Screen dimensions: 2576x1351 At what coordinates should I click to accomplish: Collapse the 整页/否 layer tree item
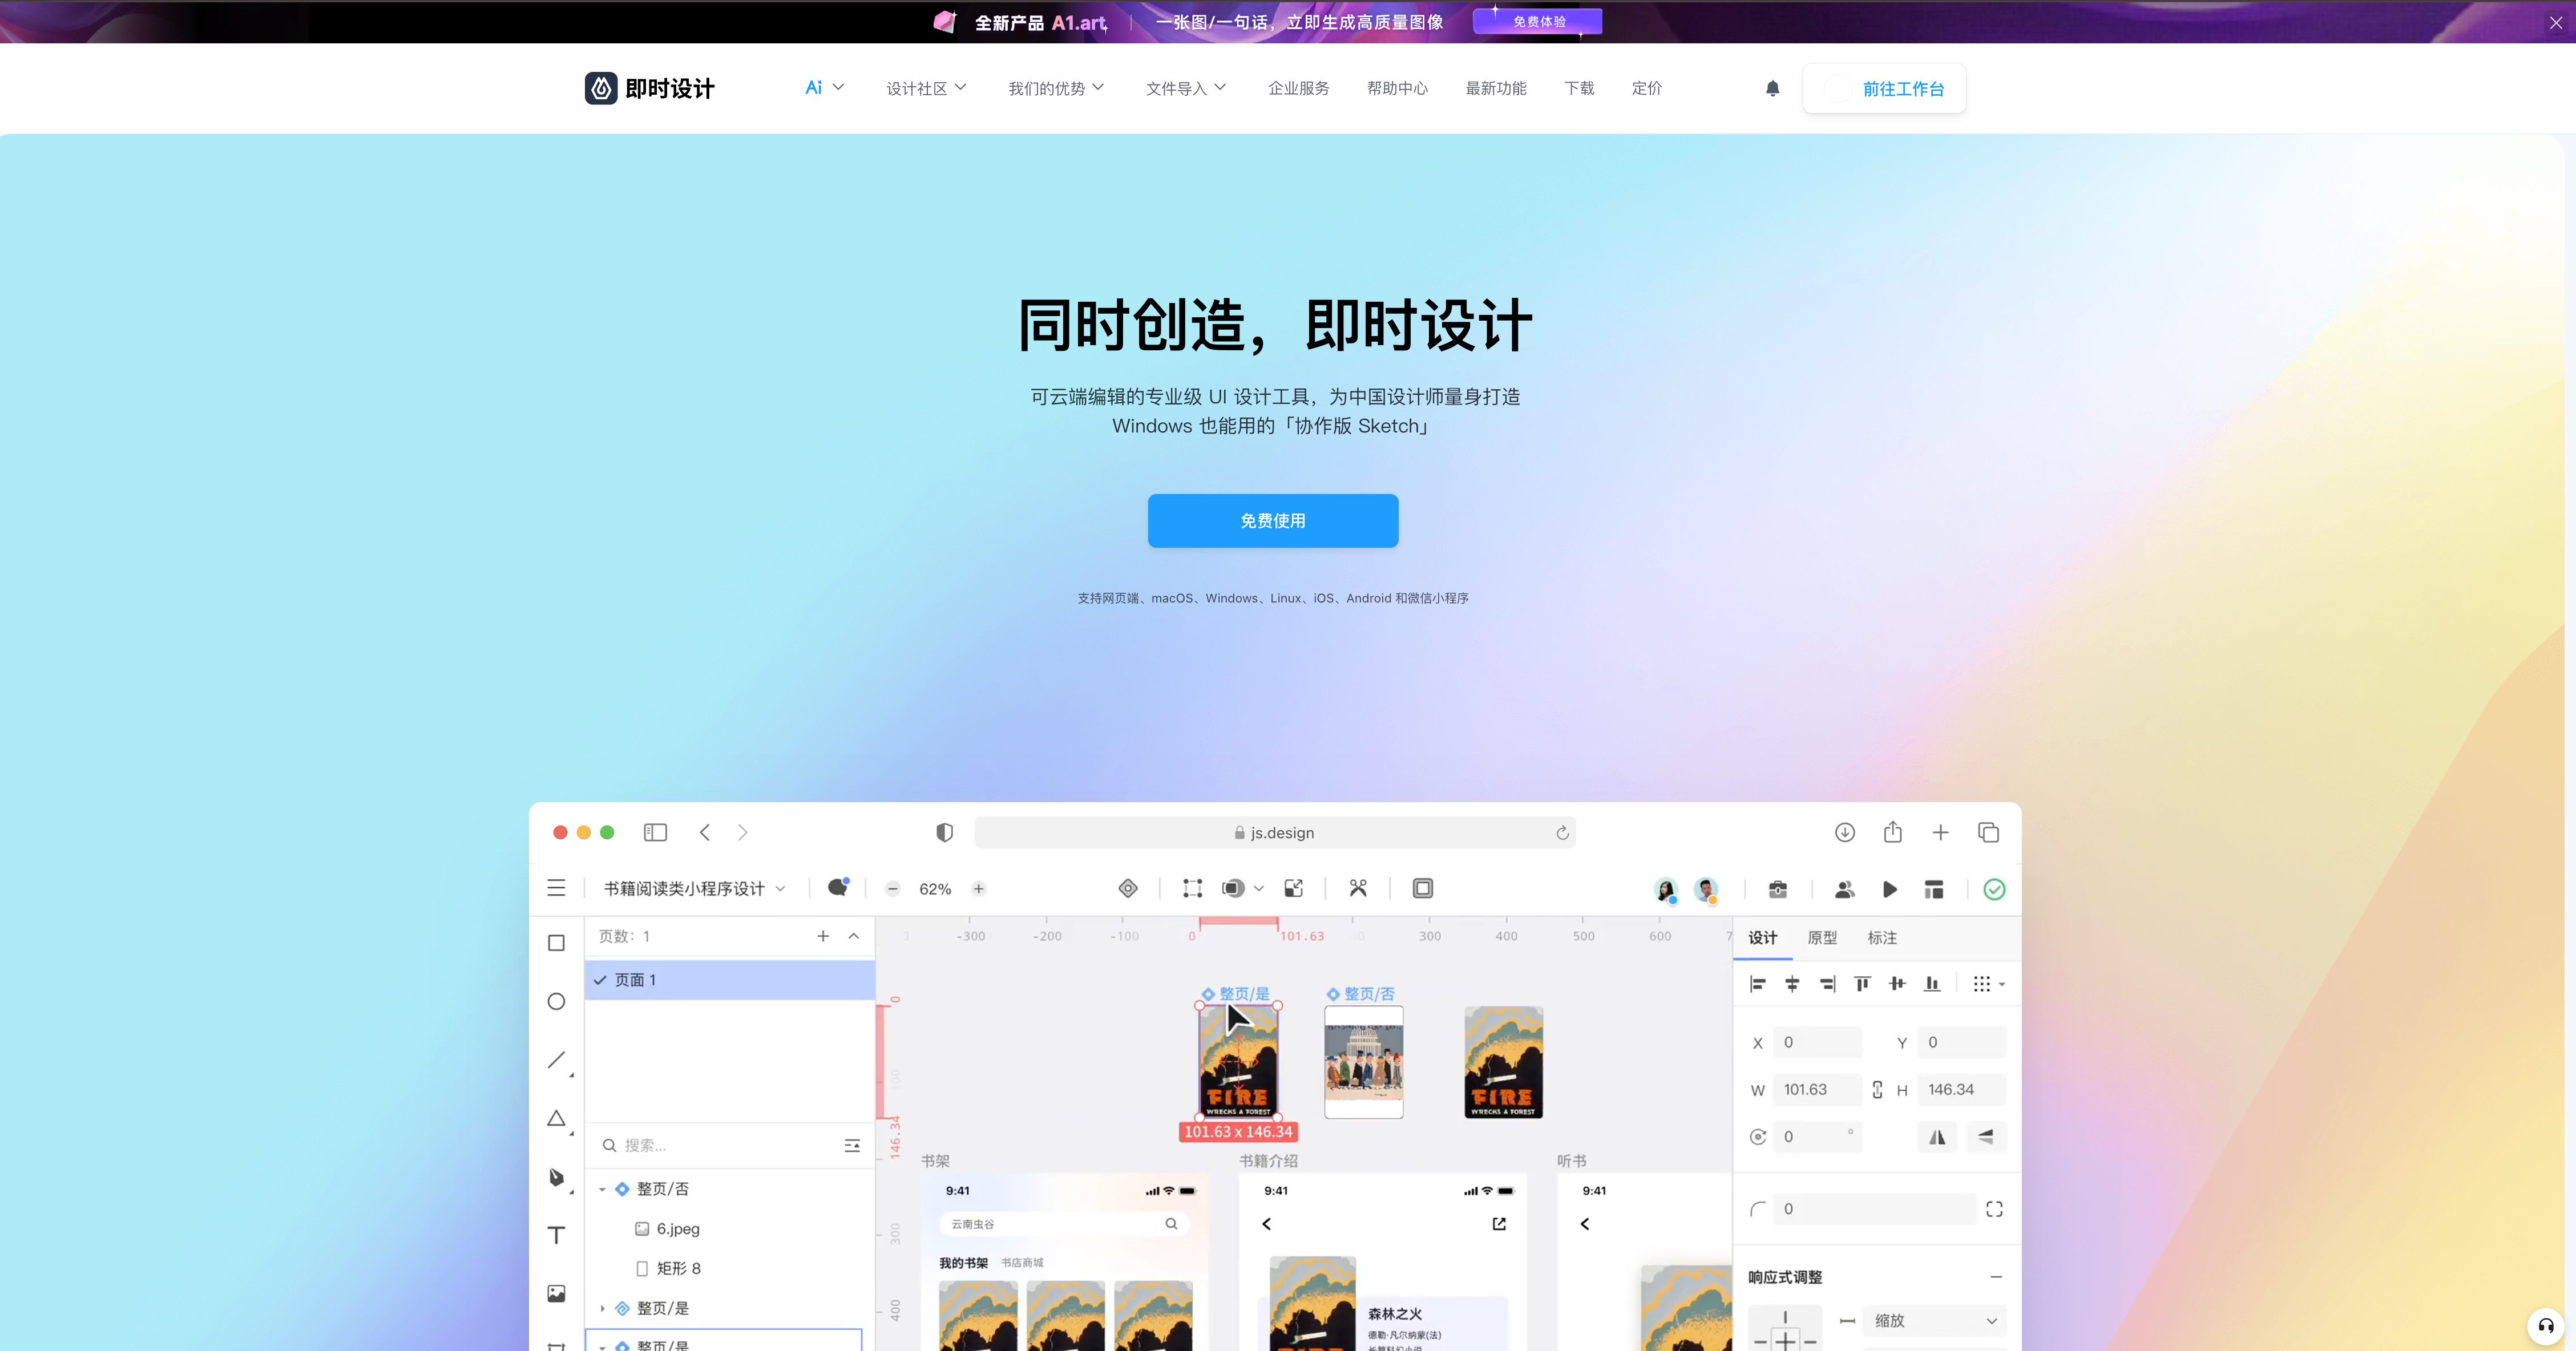(602, 1189)
